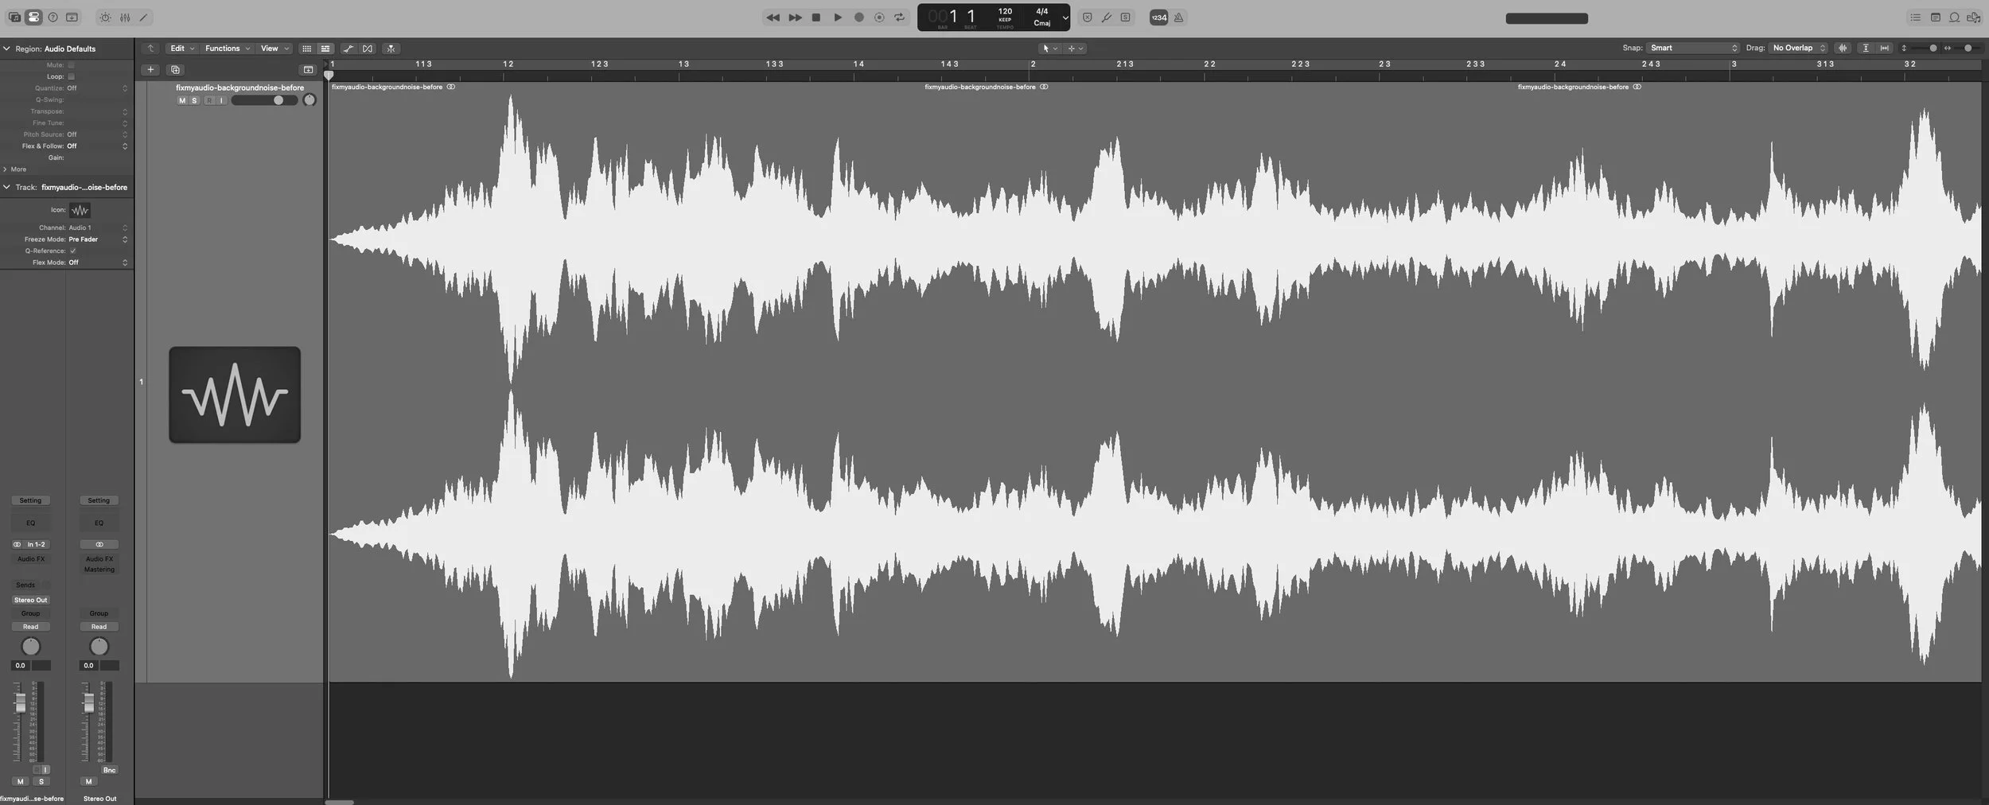Toggle the region Loop checkbox
The height and width of the screenshot is (805, 1989).
tap(71, 76)
